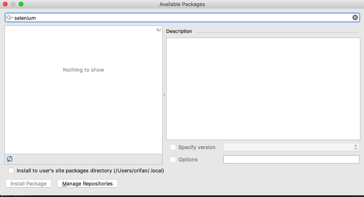Screen dimensions: 364x197
Task: Open Manage Repositories
Action: 87,184
